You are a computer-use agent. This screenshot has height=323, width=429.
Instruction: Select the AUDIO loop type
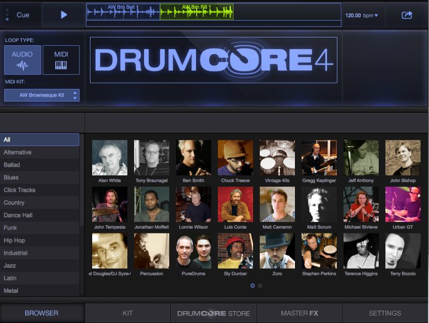pos(22,60)
